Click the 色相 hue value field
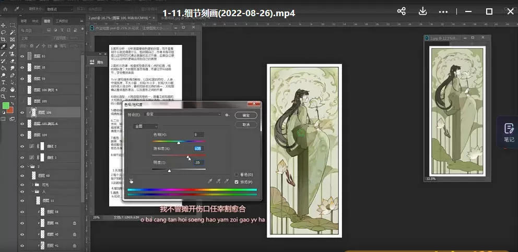Image resolution: width=518 pixels, height=252 pixels. point(199,135)
